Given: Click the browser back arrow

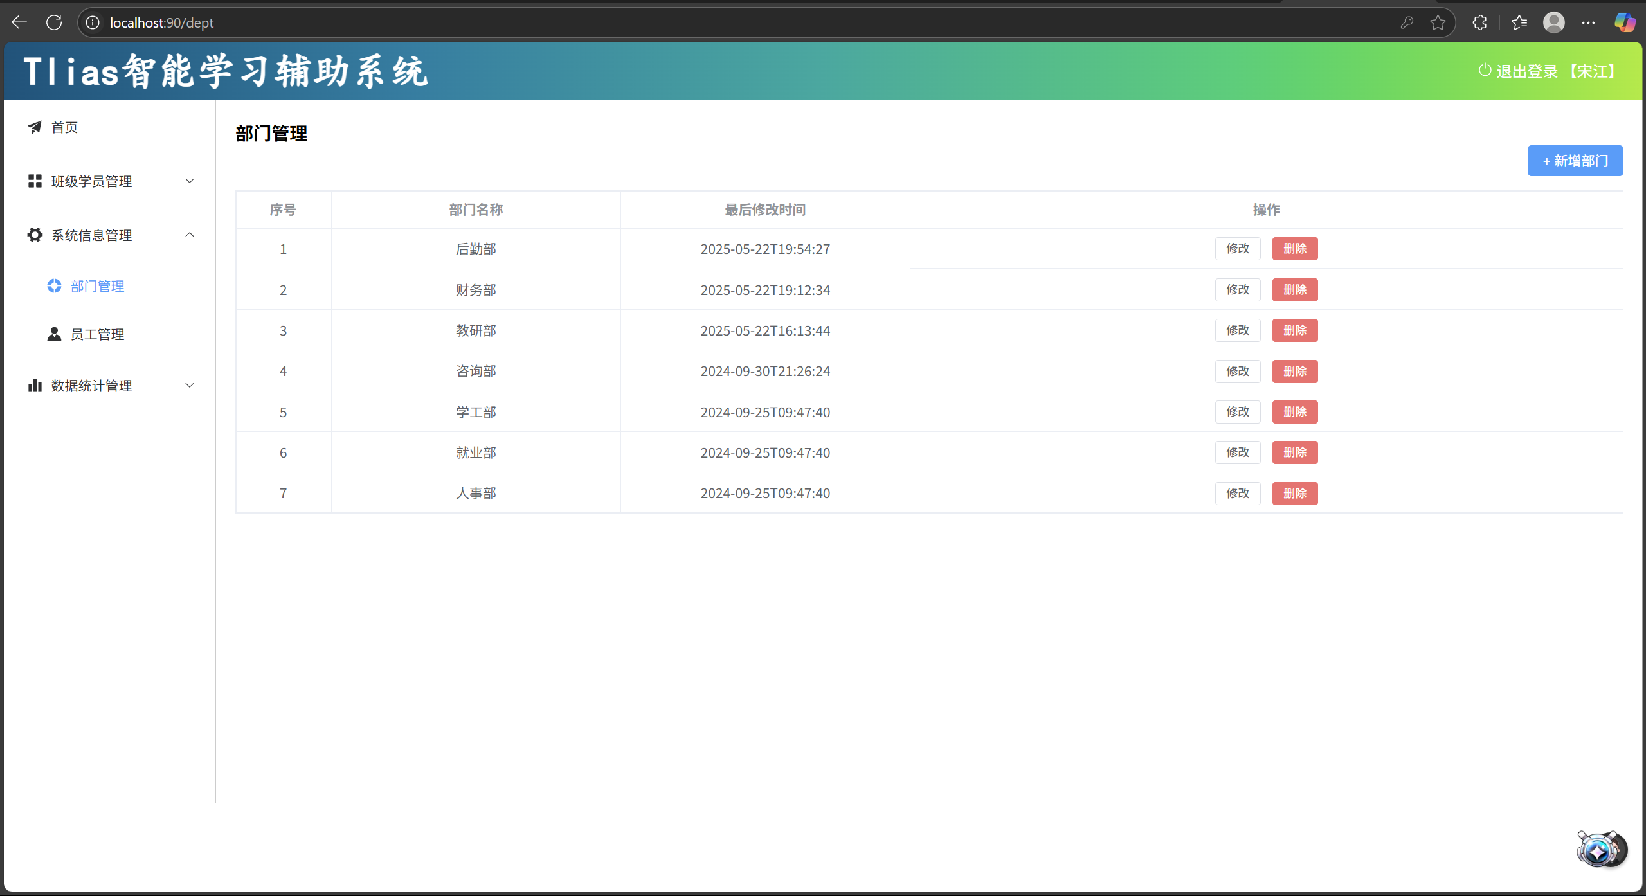Looking at the screenshot, I should 19,22.
